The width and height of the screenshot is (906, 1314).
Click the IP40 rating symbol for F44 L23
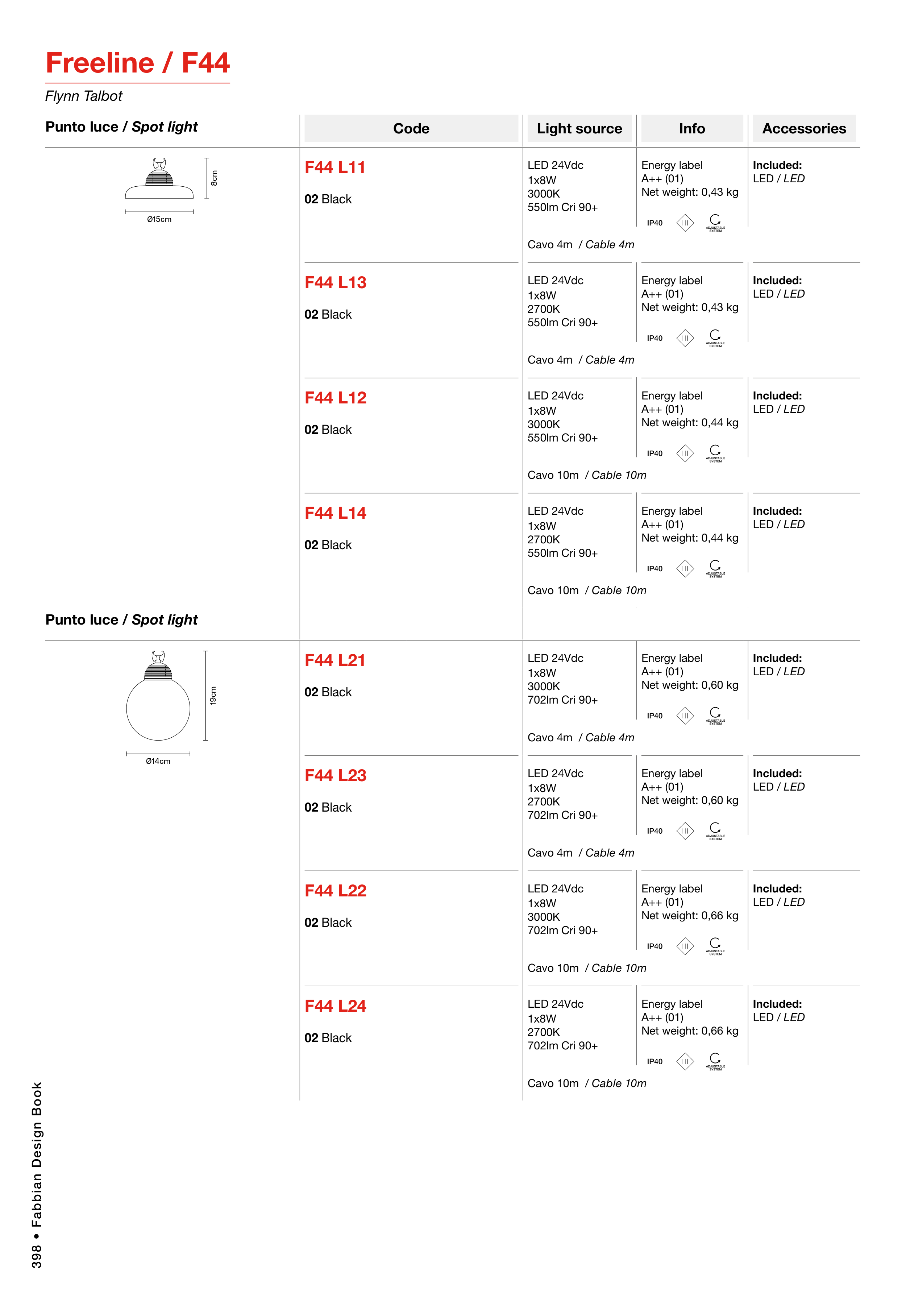click(654, 831)
